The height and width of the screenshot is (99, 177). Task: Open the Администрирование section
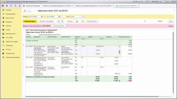[x=12, y=57]
